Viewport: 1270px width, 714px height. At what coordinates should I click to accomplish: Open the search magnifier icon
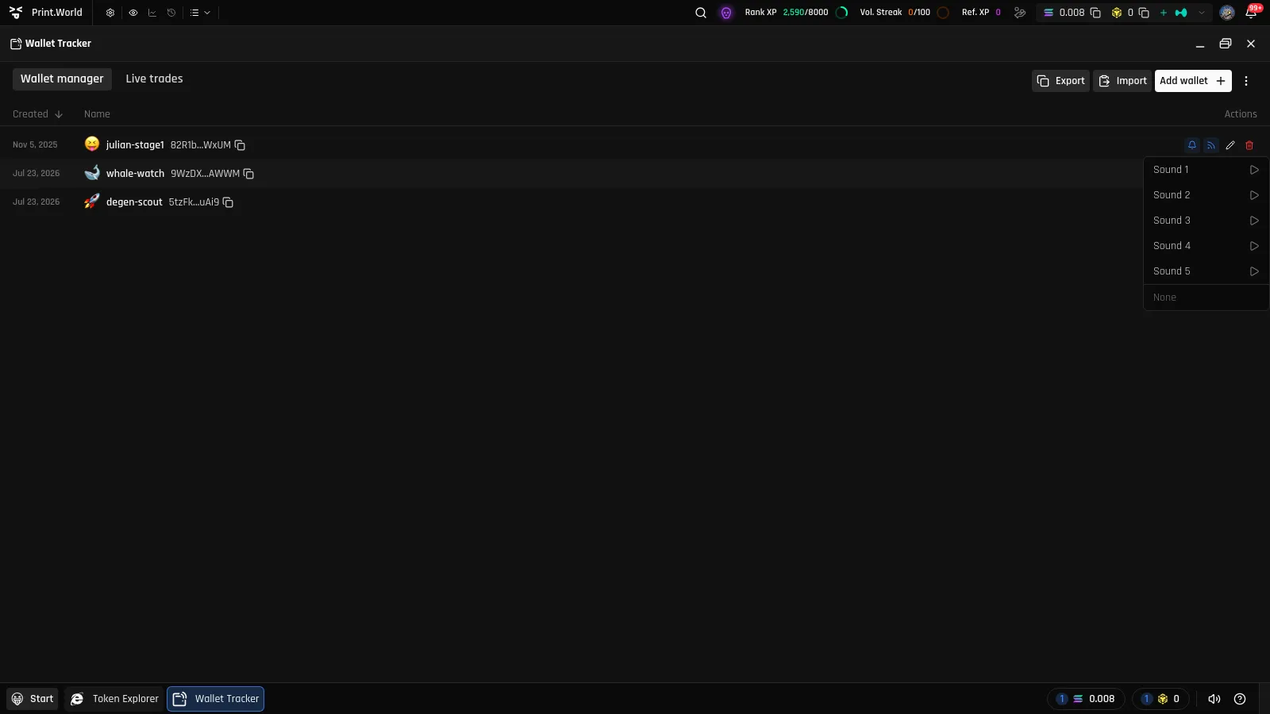click(701, 13)
